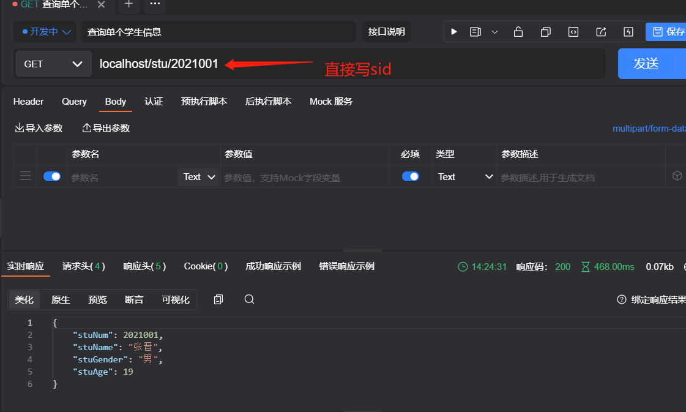Click the row drag handle icon
Screen dimensions: 686x412
[25, 176]
